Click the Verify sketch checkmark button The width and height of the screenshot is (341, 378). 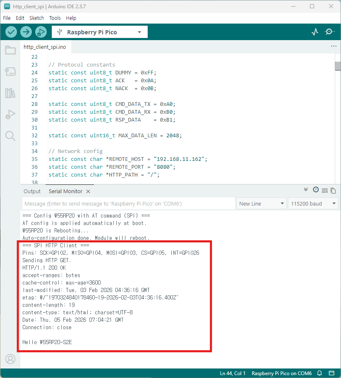click(11, 32)
